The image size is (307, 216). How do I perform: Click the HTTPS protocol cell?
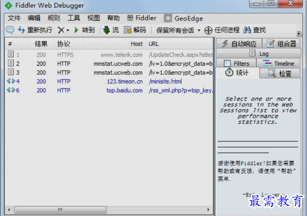(65, 55)
